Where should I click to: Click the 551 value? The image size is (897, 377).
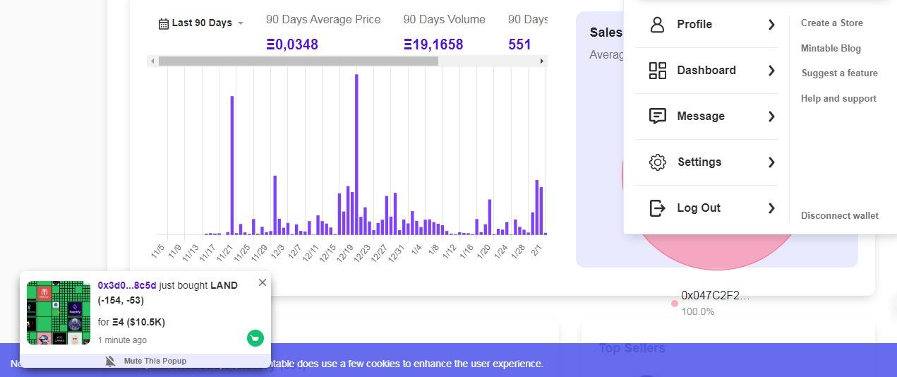coord(519,44)
